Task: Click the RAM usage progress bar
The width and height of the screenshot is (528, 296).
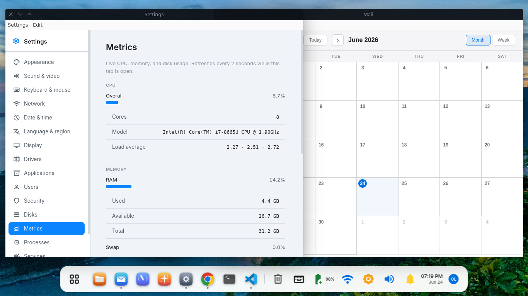Action: [x=196, y=187]
